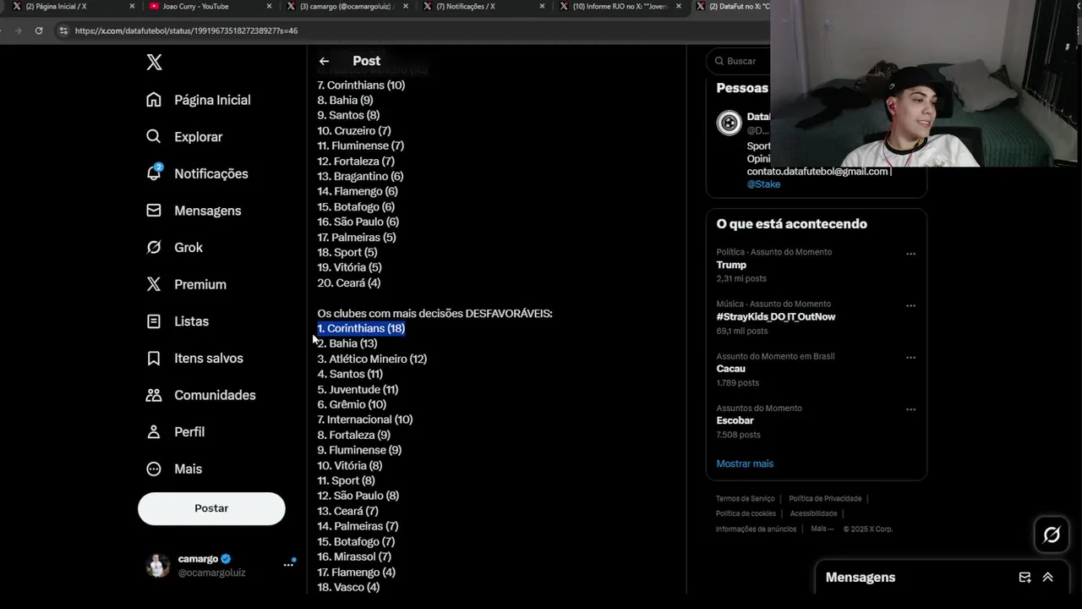Click DataFut profile avatar

coord(729,123)
